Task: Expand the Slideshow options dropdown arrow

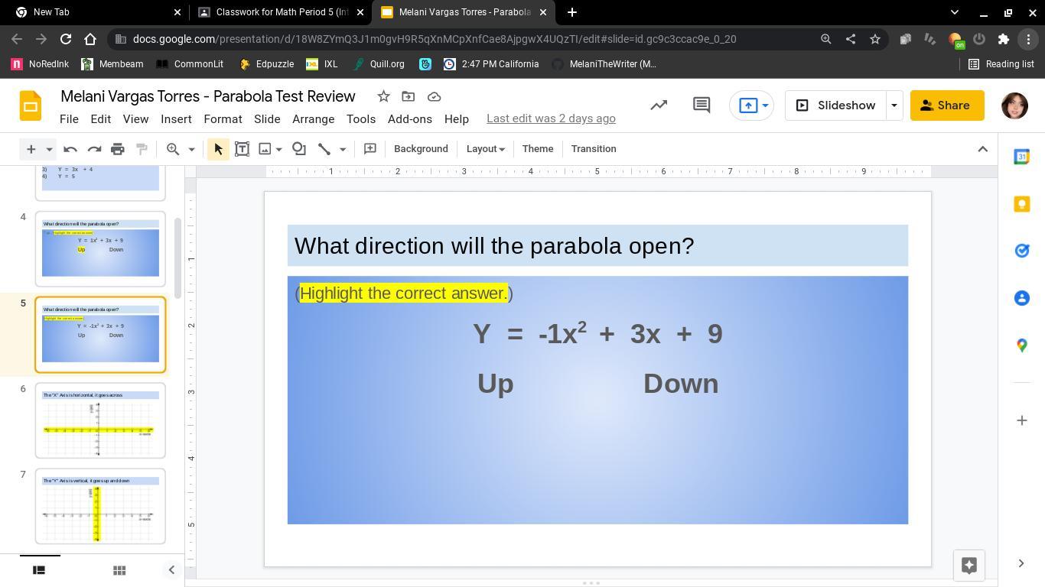Action: click(x=894, y=105)
